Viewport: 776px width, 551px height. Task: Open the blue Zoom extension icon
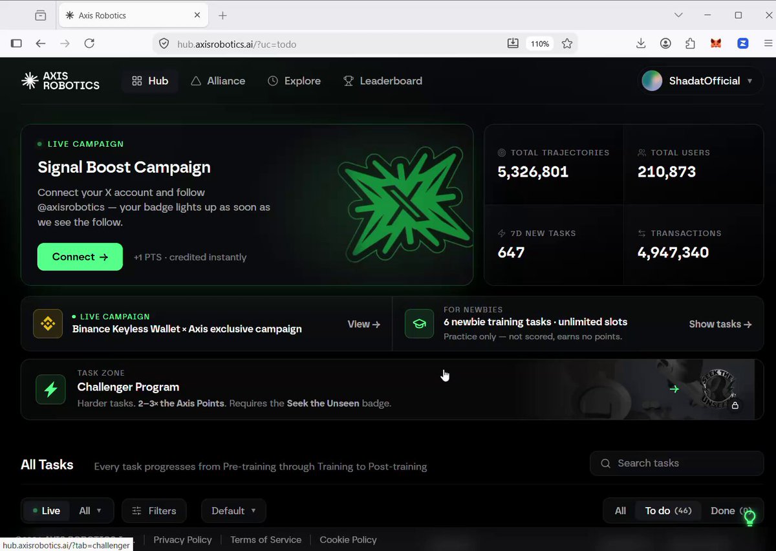pyautogui.click(x=743, y=43)
